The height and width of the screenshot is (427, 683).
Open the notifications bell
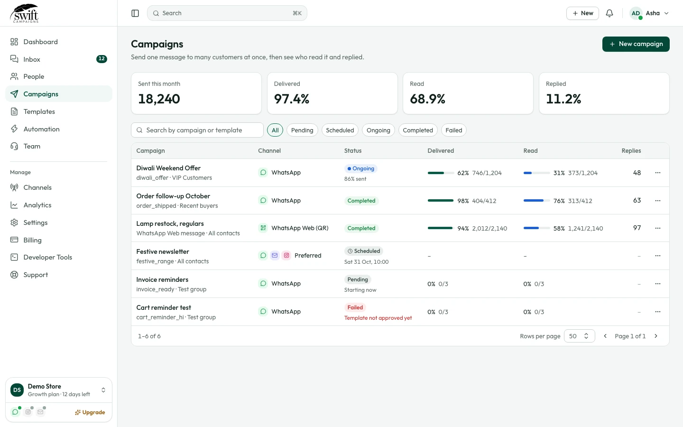(609, 13)
